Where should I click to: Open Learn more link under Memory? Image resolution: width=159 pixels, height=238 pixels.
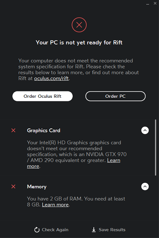point(55,205)
